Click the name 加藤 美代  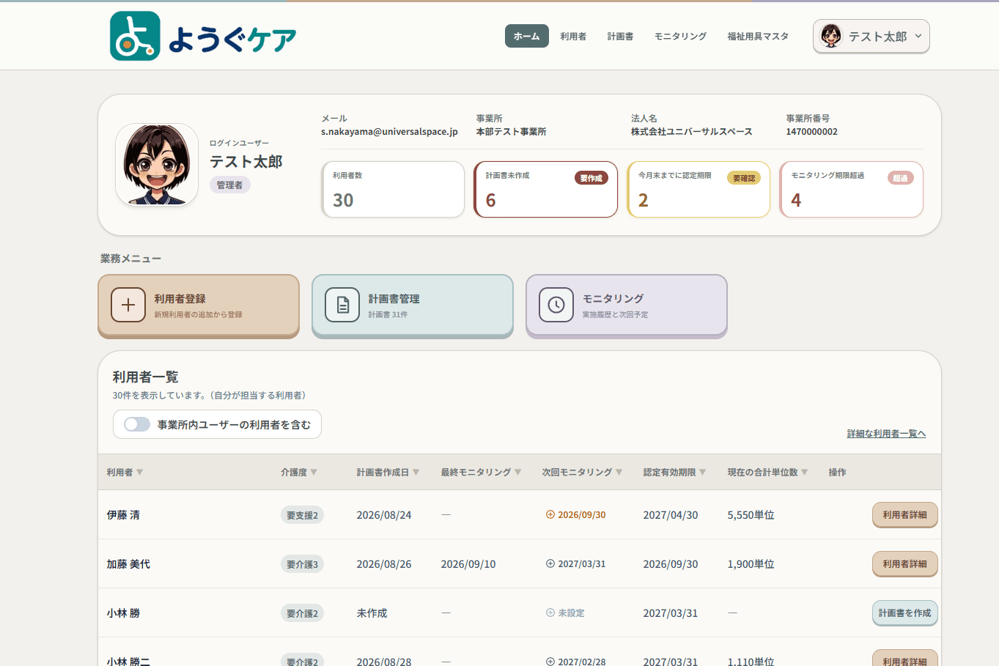pyautogui.click(x=128, y=564)
